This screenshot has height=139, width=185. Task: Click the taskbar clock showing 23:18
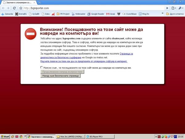[x=181, y=137]
